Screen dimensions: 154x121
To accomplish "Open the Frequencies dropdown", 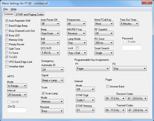I will (x=76, y=24).
